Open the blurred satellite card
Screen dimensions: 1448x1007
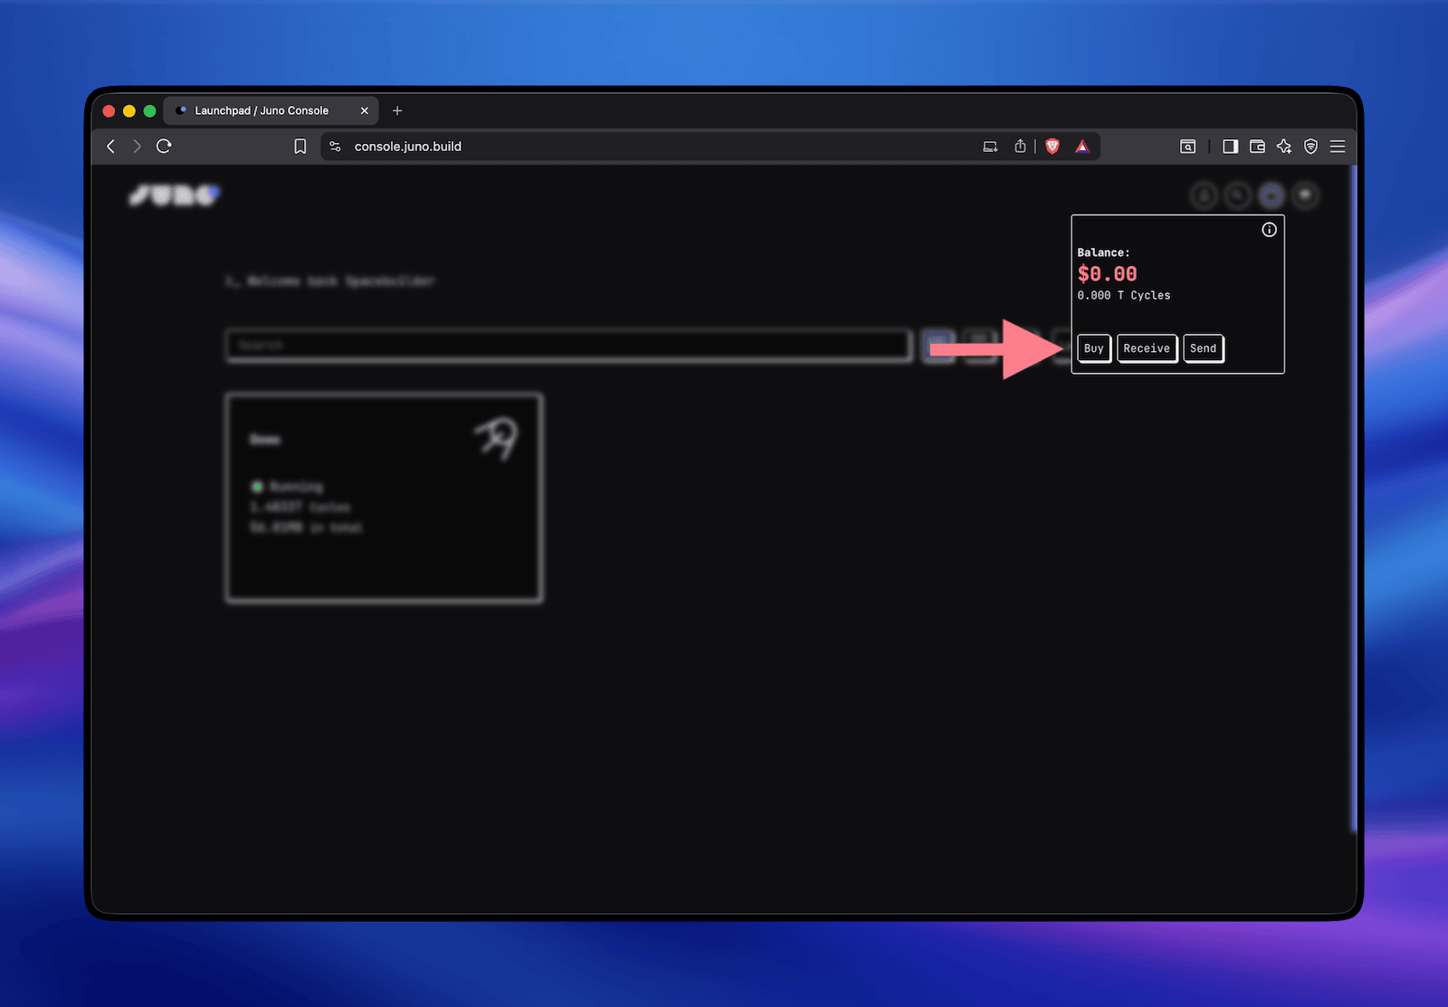[x=384, y=498]
